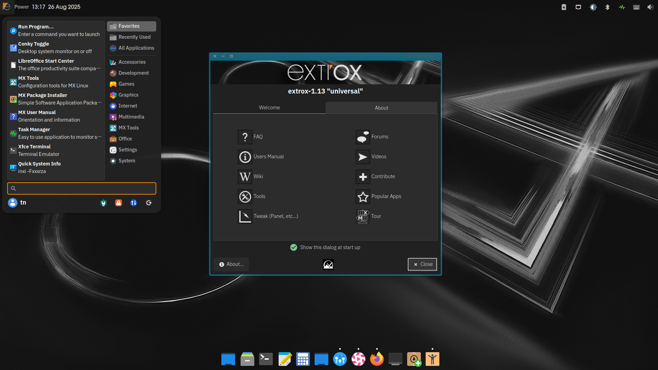This screenshot has width=658, height=370.
Task: Select the Favorites category
Action: [132, 26]
